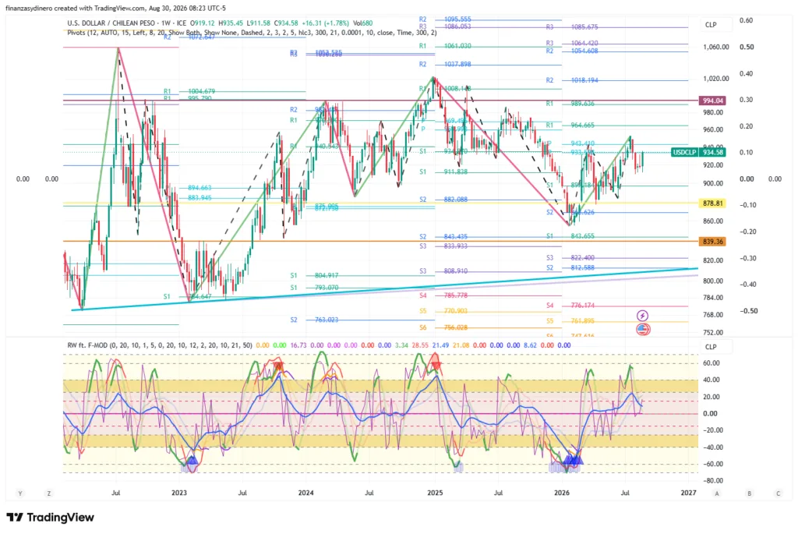Click the R2 1018.194 pivot label
This screenshot has width=798, height=534.
[x=572, y=80]
